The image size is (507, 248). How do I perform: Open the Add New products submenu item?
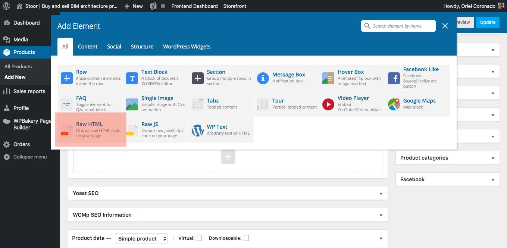tap(15, 77)
